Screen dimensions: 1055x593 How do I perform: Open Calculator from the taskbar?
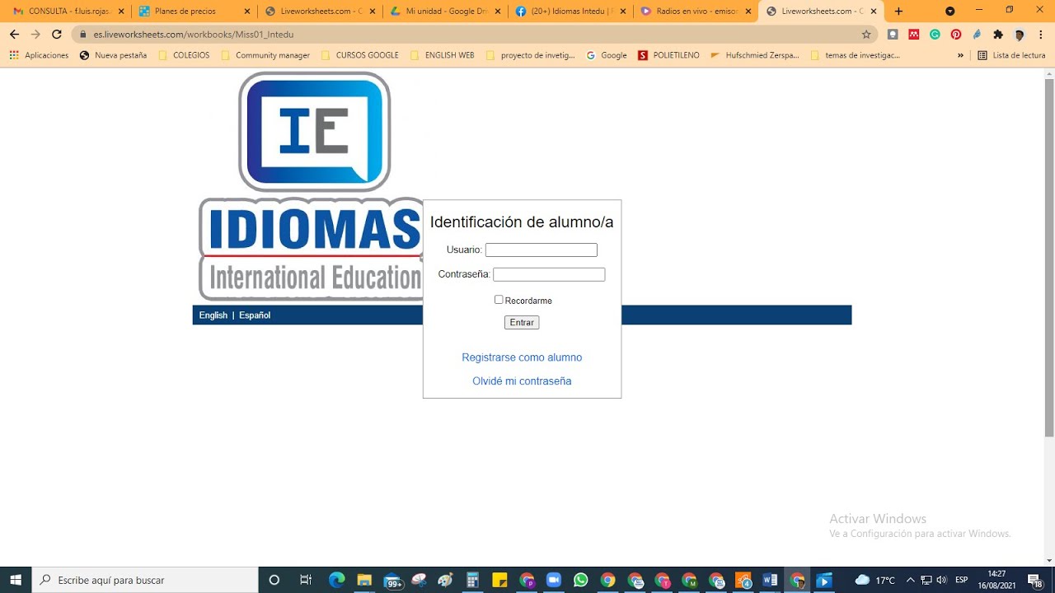tap(472, 580)
